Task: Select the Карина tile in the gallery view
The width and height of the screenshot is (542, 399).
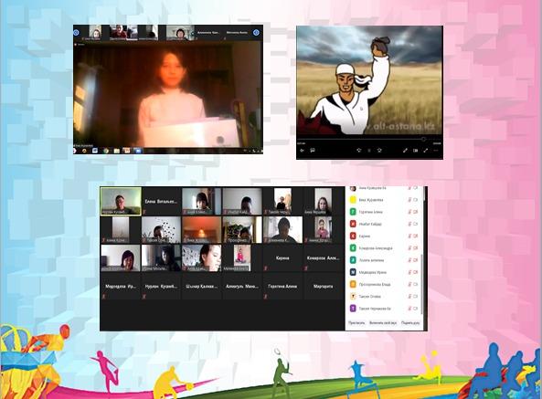Action: pos(282,257)
